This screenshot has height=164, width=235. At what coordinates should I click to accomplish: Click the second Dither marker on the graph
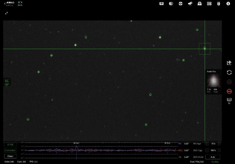coord(167,143)
